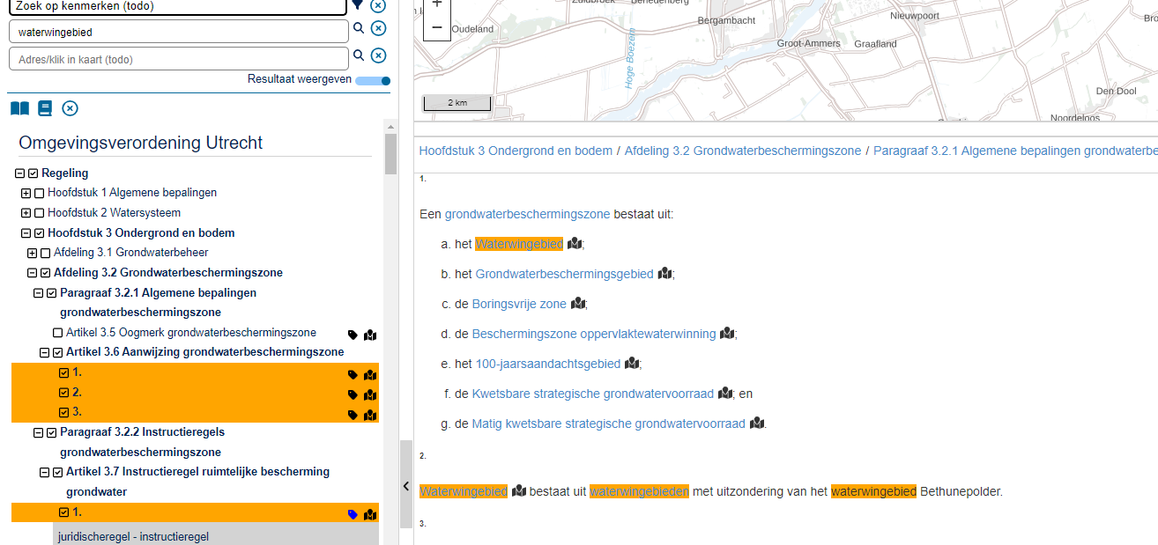Collapse Artikel 3.6 Aanwijzing grondwaterbeschermingszone
Screen dimensions: 1158x545
[45, 352]
